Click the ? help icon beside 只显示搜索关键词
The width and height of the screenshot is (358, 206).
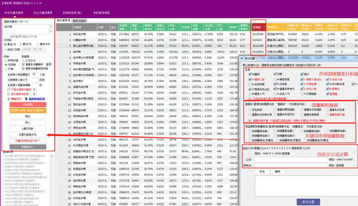[34, 89]
